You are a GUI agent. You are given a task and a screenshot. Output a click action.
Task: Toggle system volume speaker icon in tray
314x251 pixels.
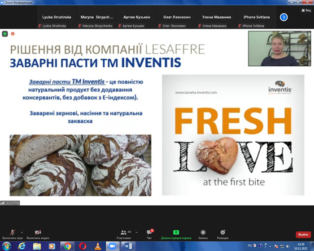[288, 246]
